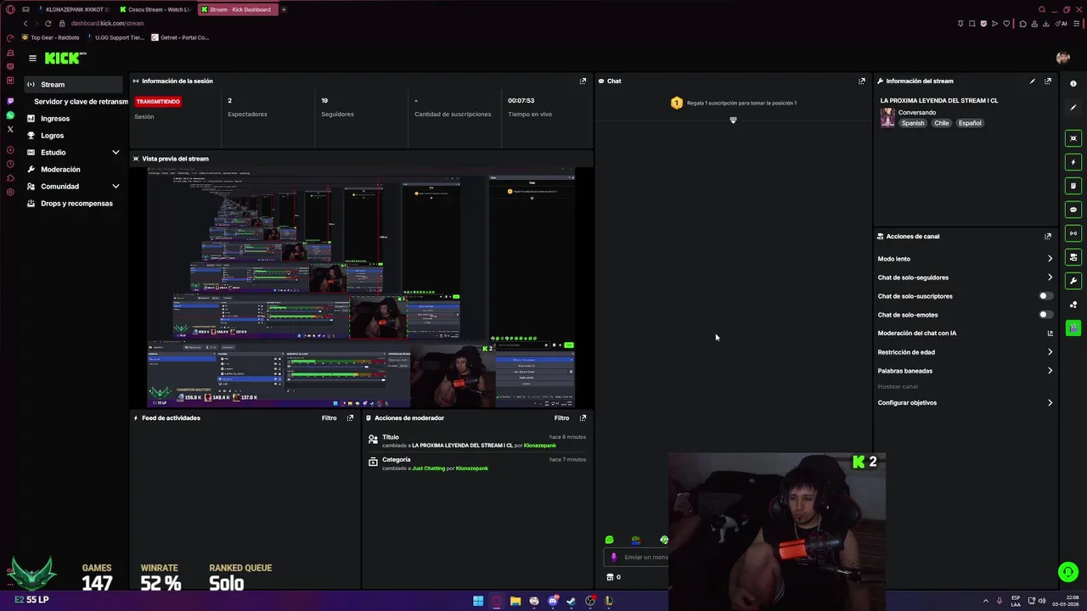Open the browser AI assistant button
The width and height of the screenshot is (1087, 611).
1062,23
